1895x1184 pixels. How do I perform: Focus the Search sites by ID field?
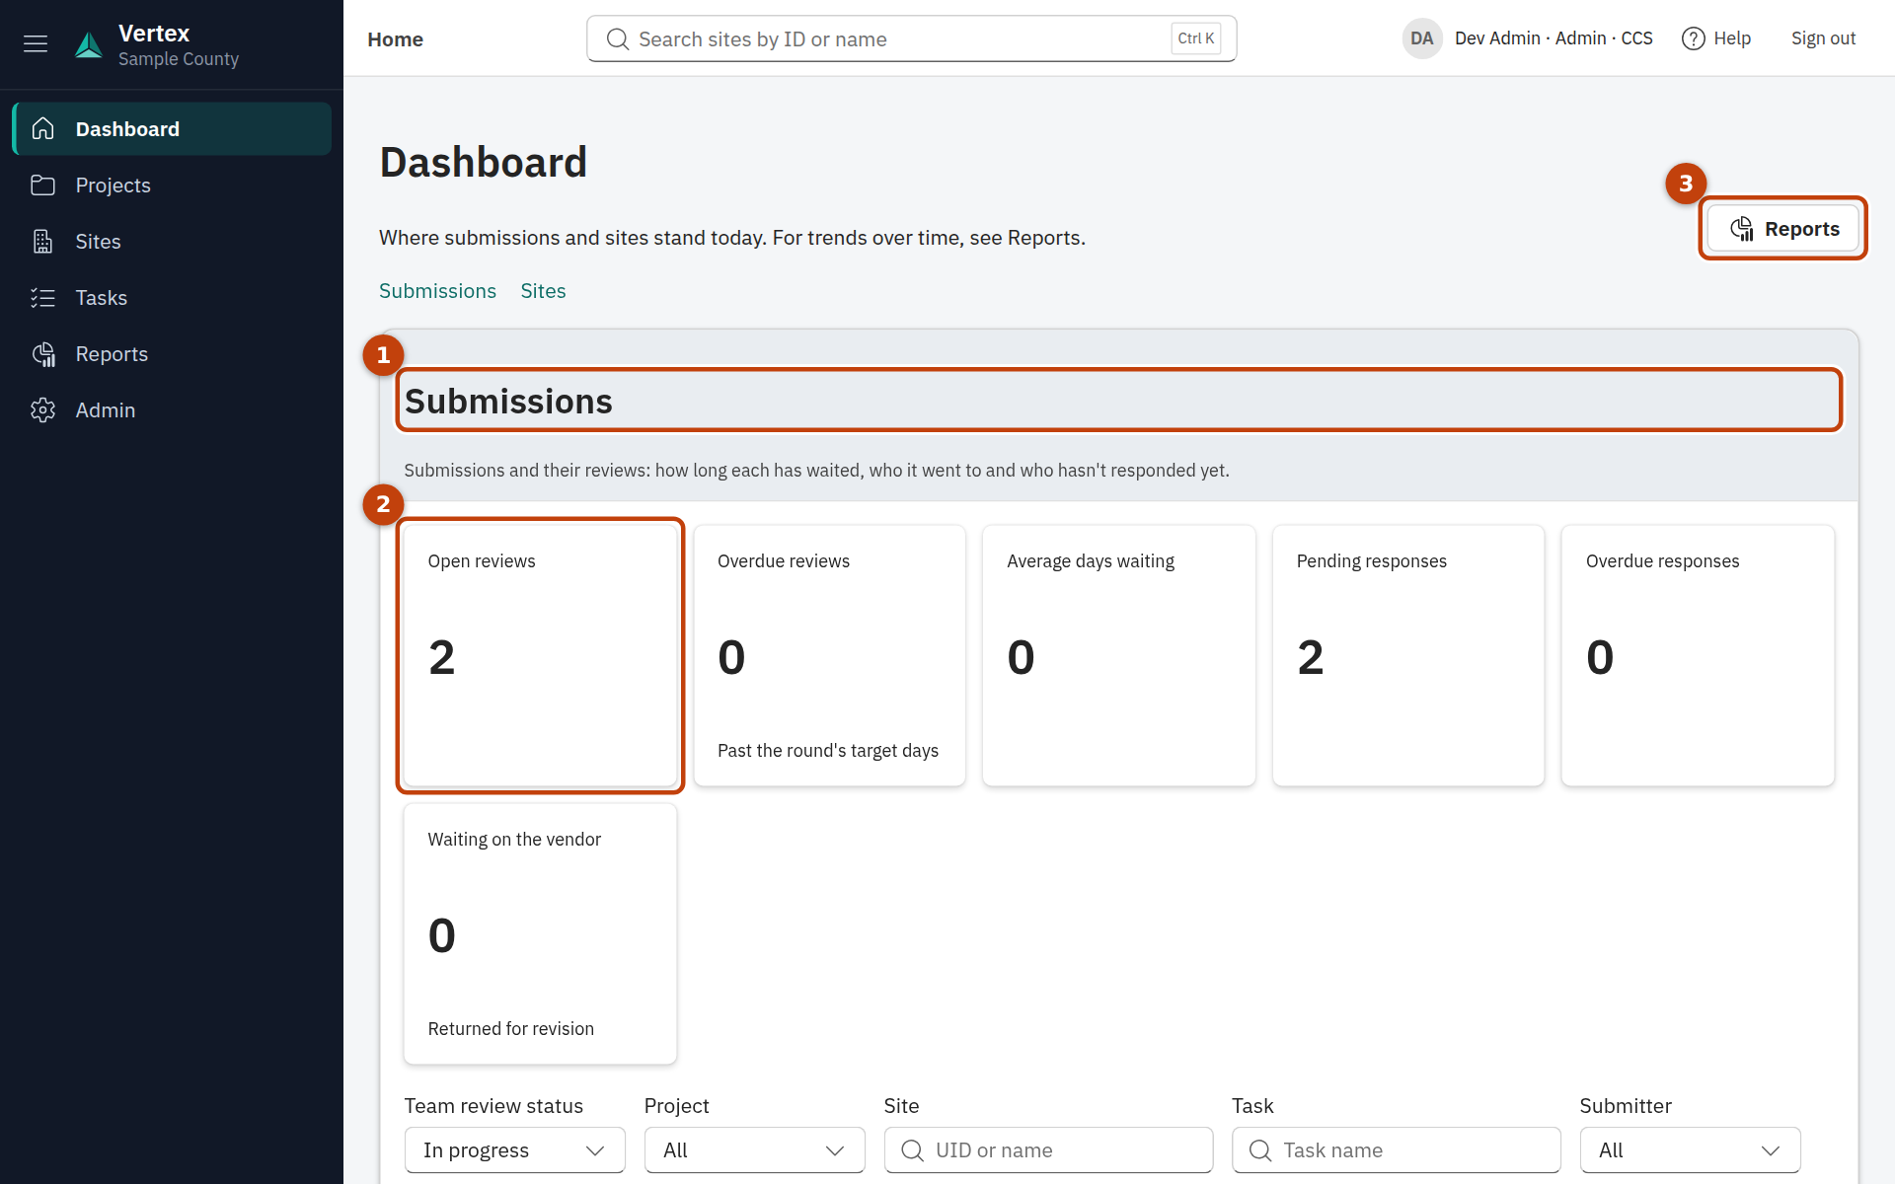(911, 38)
